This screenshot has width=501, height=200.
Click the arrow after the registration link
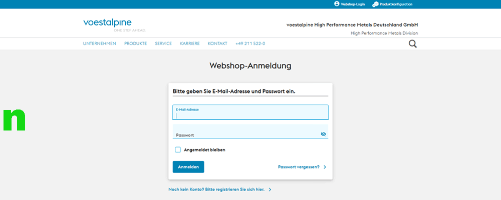point(270,190)
